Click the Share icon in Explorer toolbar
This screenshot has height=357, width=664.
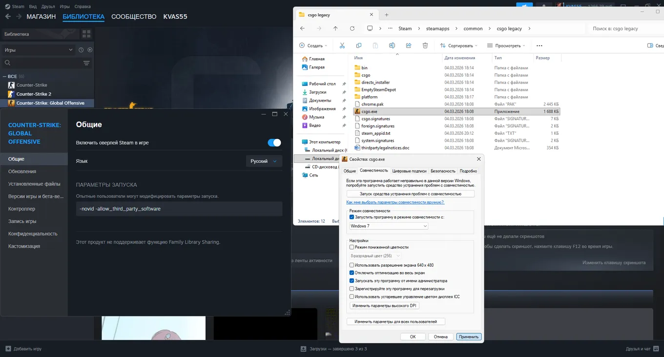409,45
